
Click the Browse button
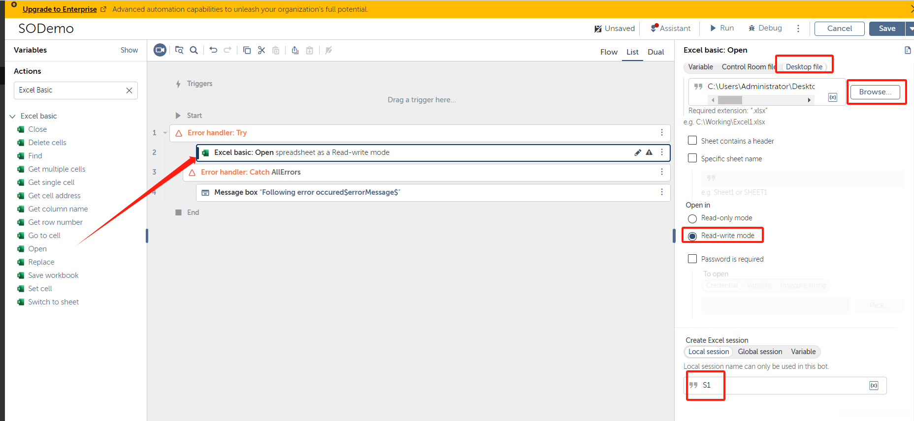tap(875, 92)
